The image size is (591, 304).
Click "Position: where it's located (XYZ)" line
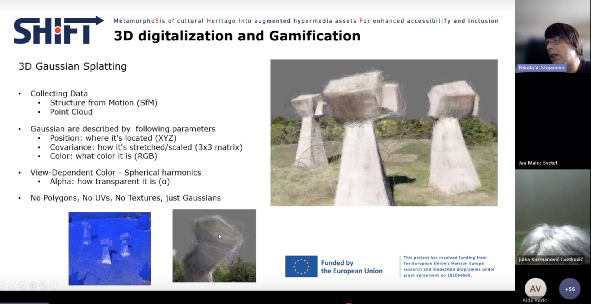click(x=113, y=138)
